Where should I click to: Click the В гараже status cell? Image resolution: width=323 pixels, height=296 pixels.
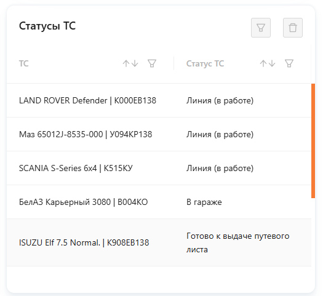coord(204,202)
